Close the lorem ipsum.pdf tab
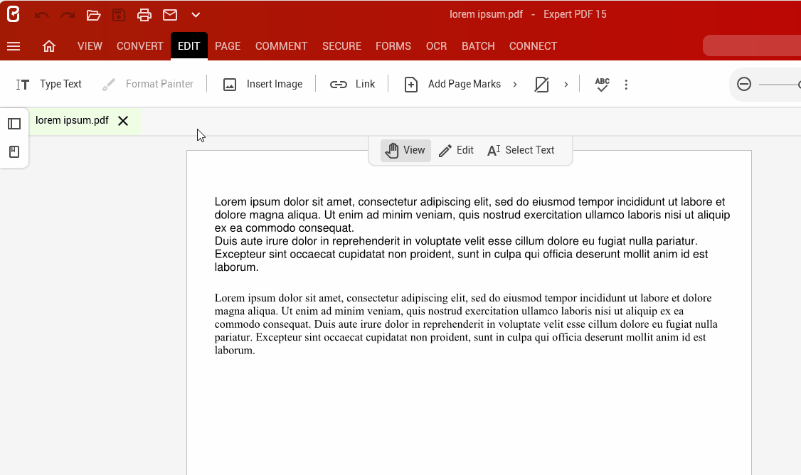This screenshot has height=475, width=801. coord(123,121)
